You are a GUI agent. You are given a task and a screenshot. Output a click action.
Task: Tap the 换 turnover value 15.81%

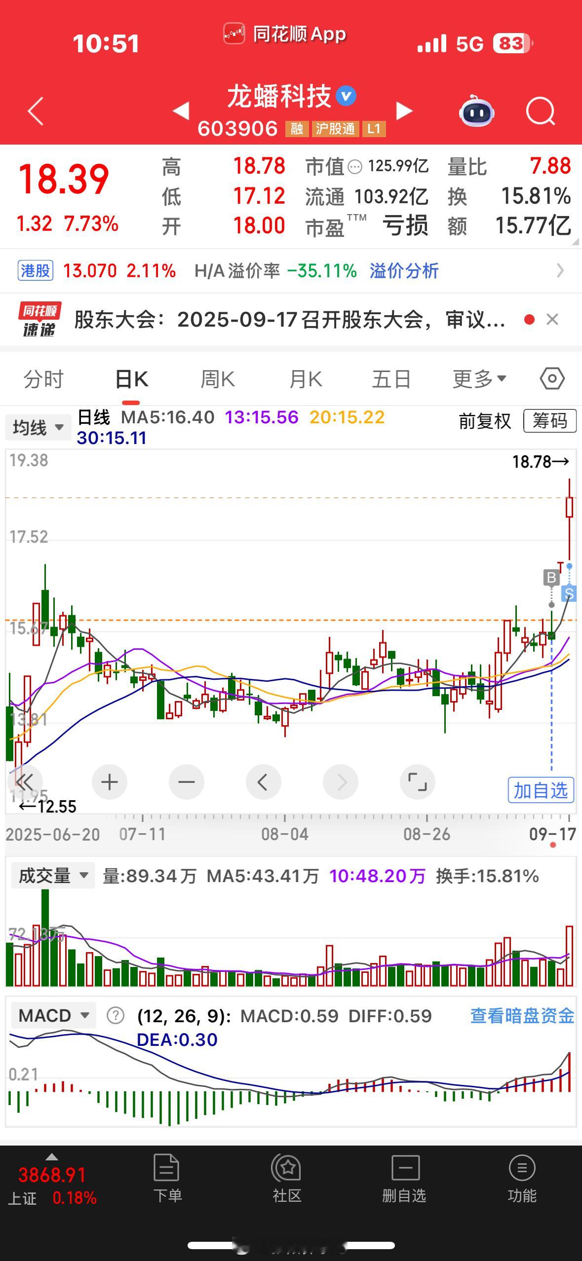[536, 196]
